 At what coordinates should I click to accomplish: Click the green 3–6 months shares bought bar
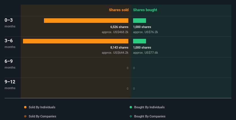click(x=139, y=41)
